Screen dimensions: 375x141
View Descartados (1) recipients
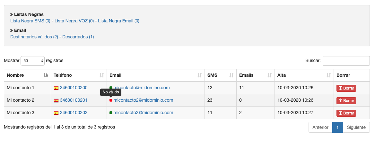point(78,37)
